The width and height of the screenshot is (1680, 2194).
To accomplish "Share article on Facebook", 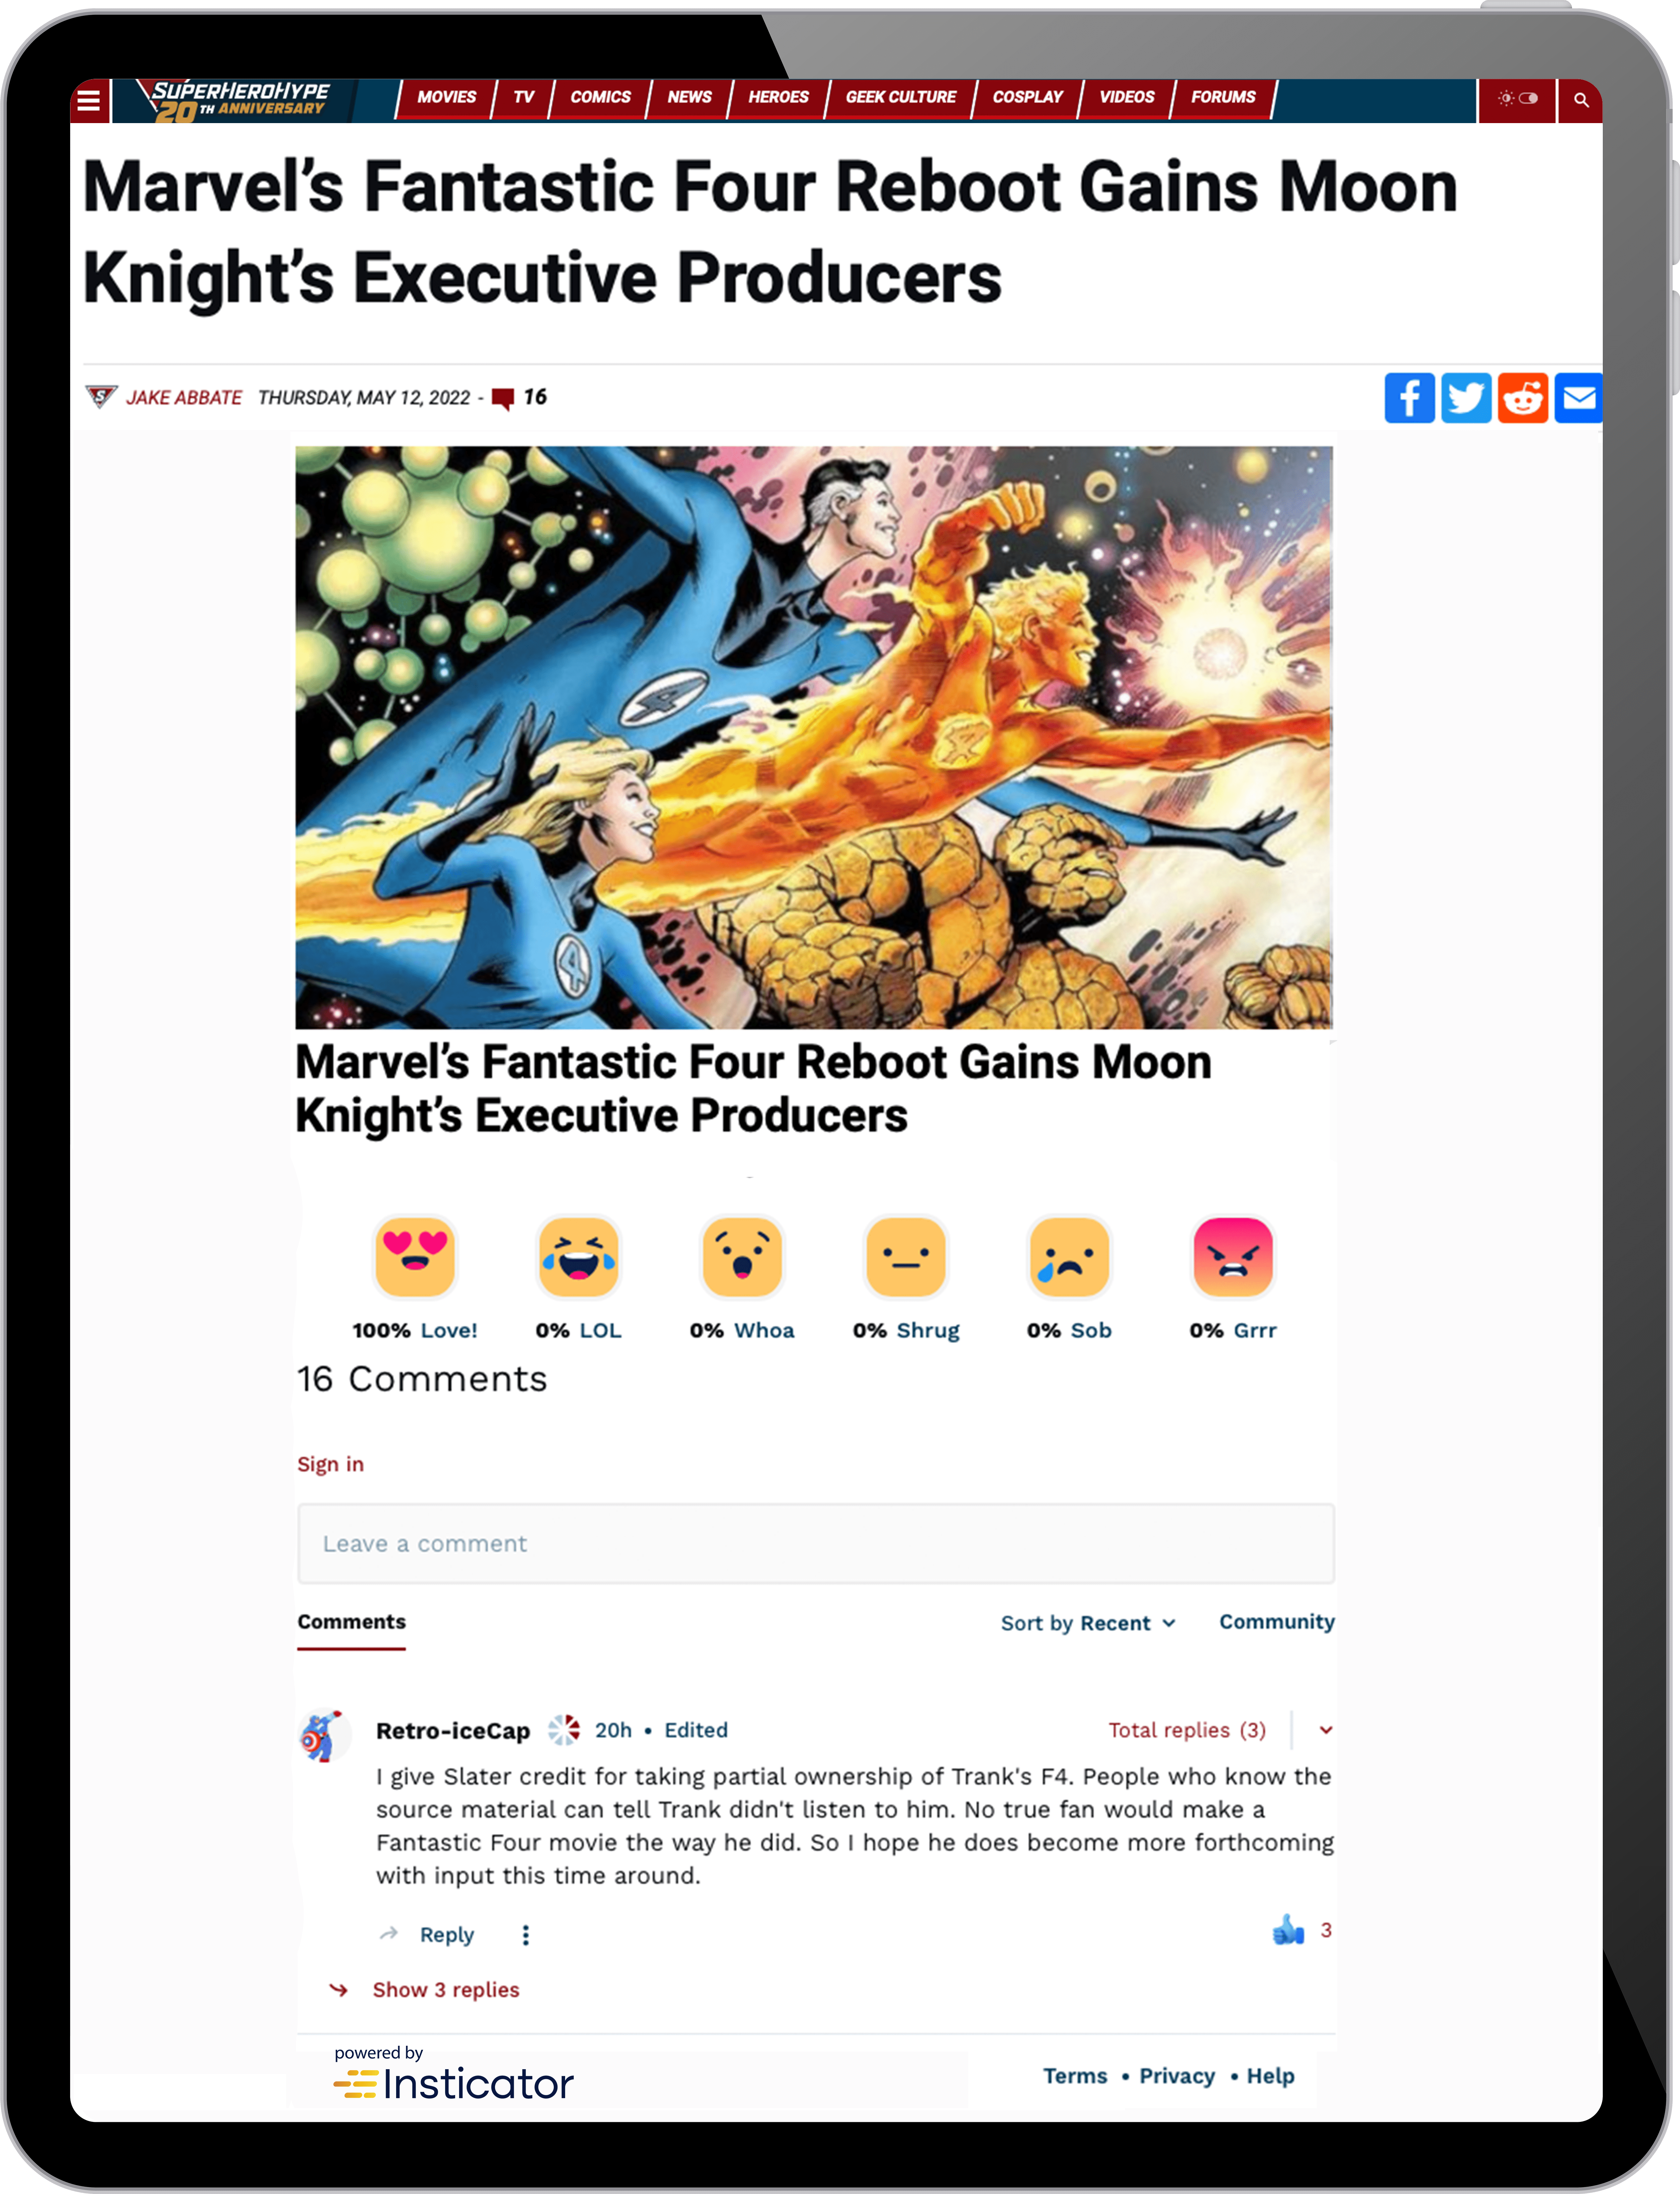I will [1409, 398].
